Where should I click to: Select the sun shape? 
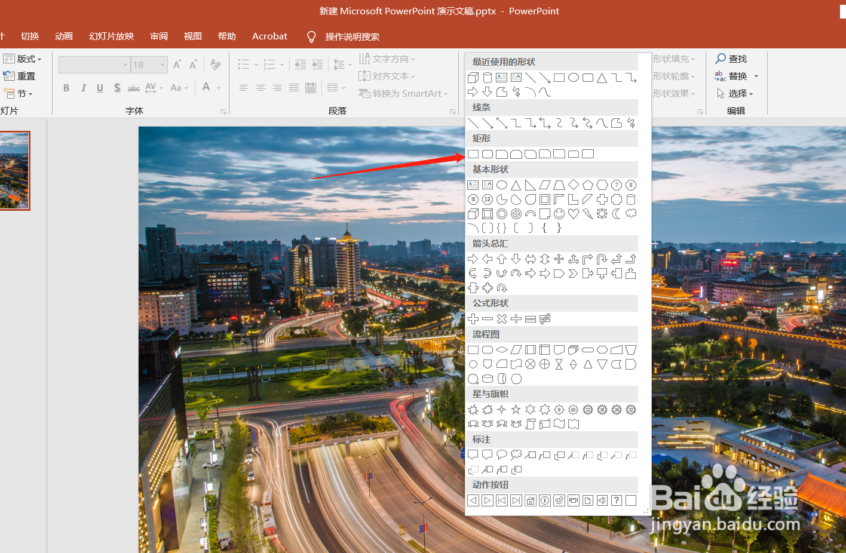point(602,214)
